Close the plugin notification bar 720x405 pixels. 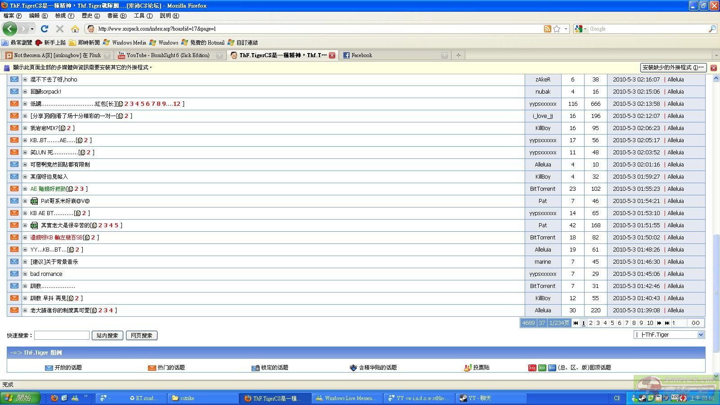tap(713, 67)
